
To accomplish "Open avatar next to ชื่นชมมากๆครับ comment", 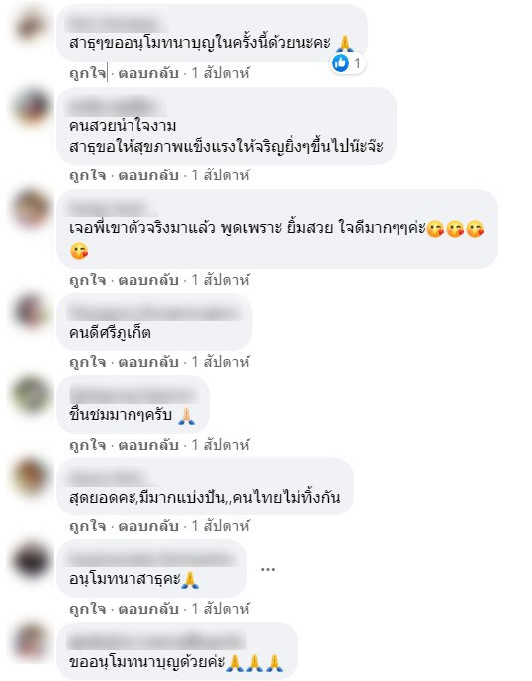I will click(30, 394).
